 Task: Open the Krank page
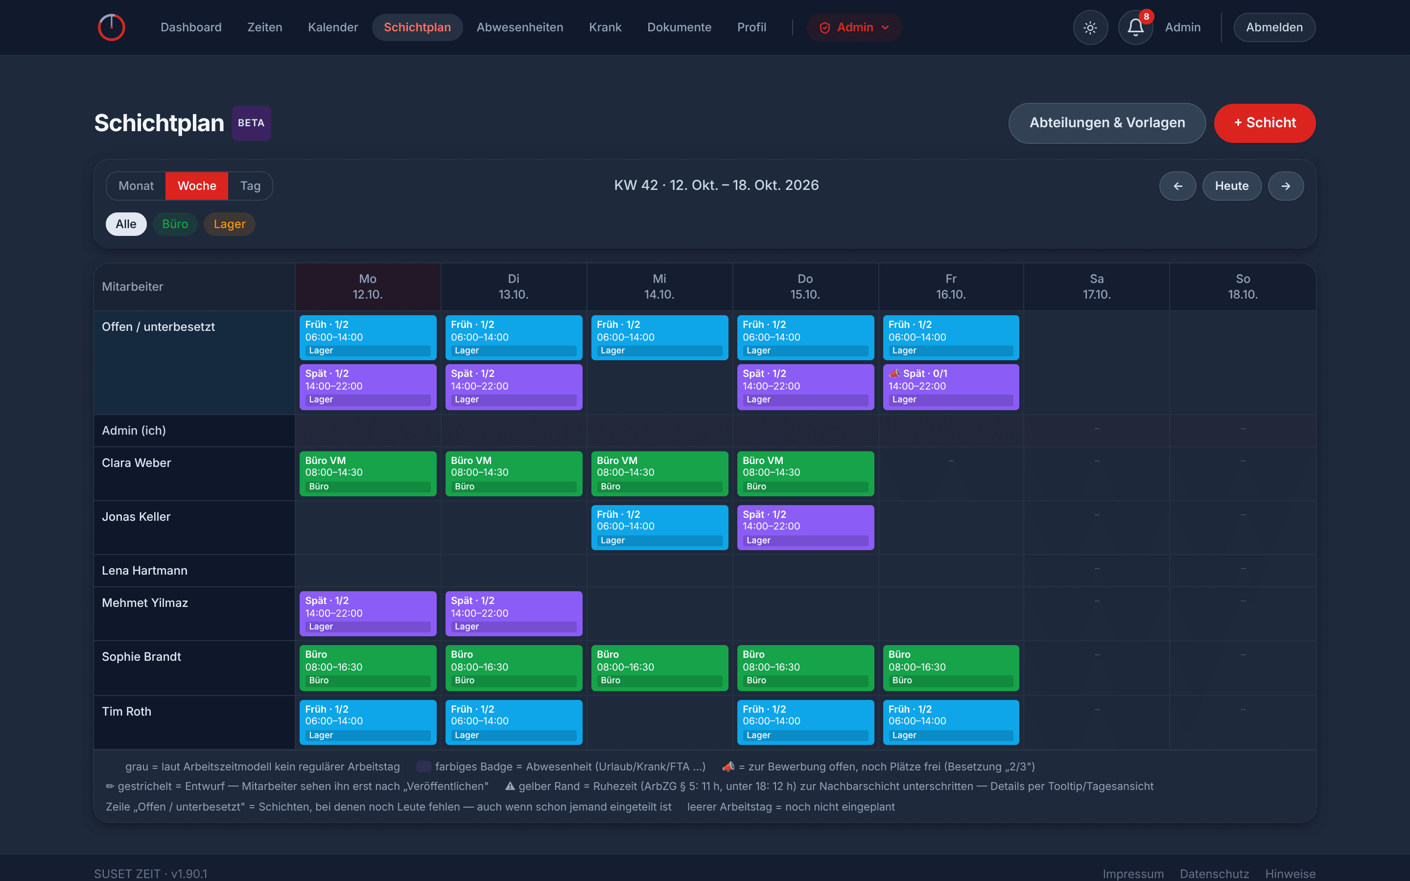(x=605, y=27)
